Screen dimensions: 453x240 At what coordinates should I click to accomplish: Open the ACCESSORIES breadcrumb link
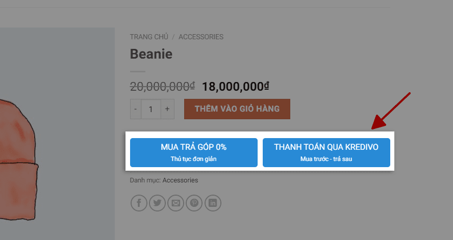pyautogui.click(x=200, y=37)
